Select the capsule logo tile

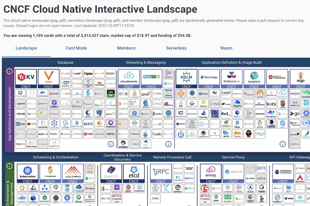pyautogui.click(x=33, y=188)
